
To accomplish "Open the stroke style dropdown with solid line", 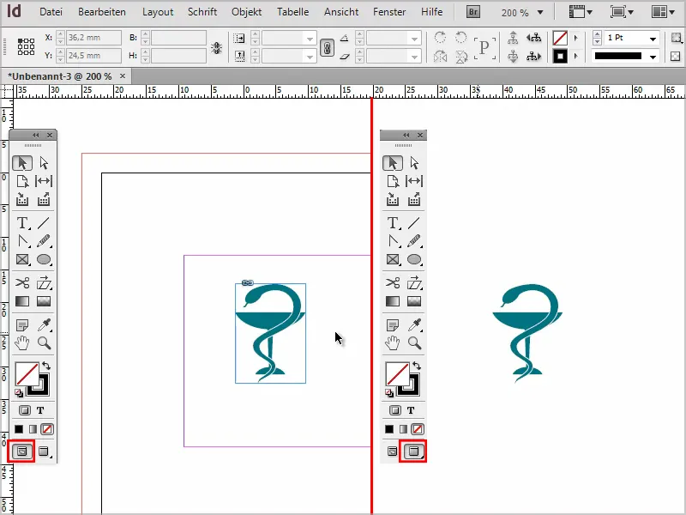I will coord(653,57).
